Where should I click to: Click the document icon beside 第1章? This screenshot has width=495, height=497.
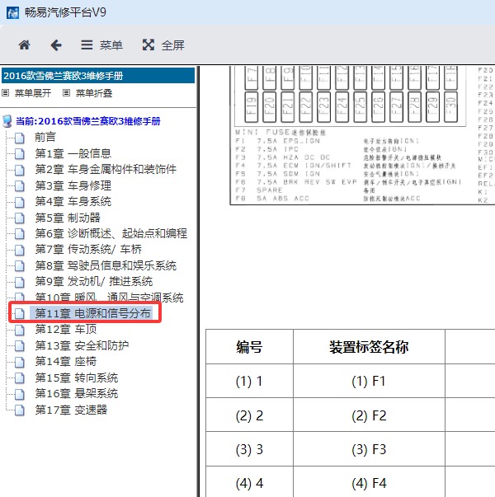(x=20, y=154)
